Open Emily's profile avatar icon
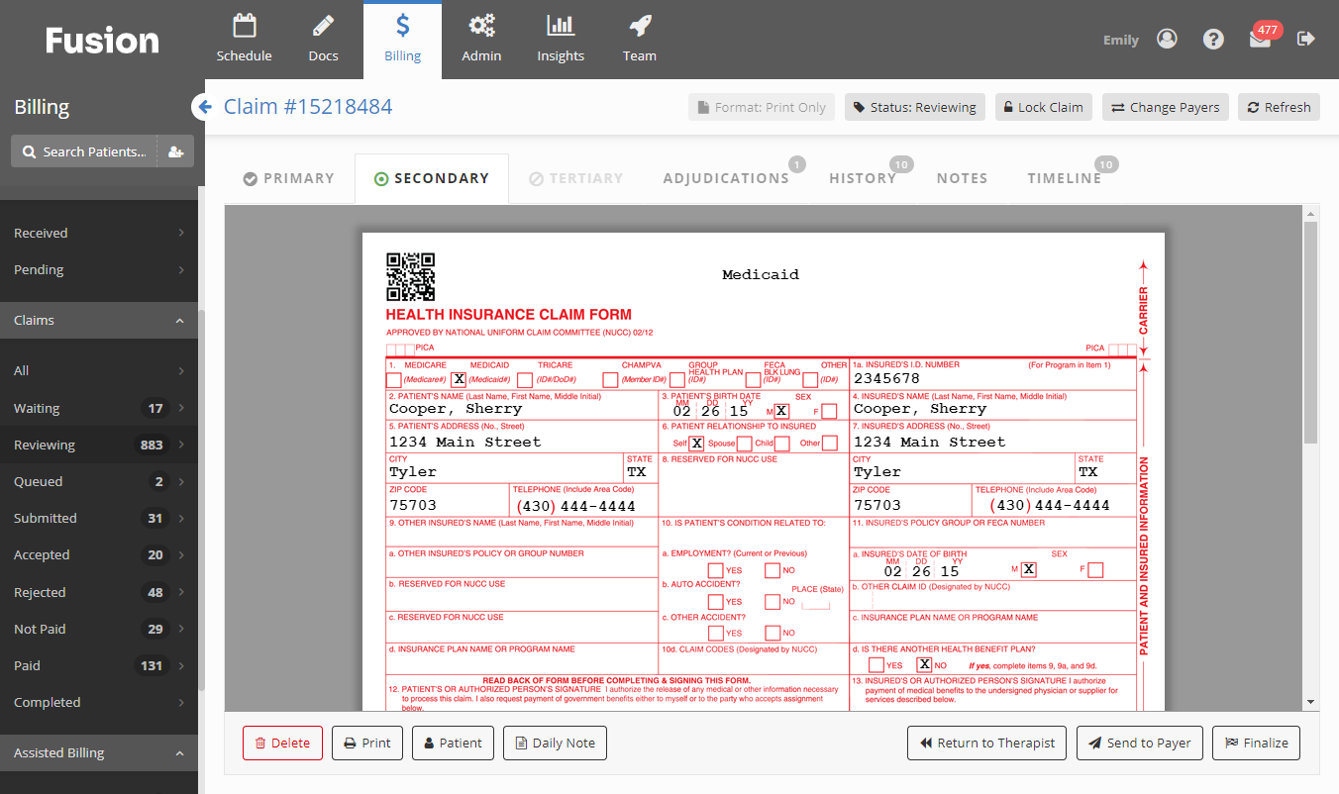 1166,38
